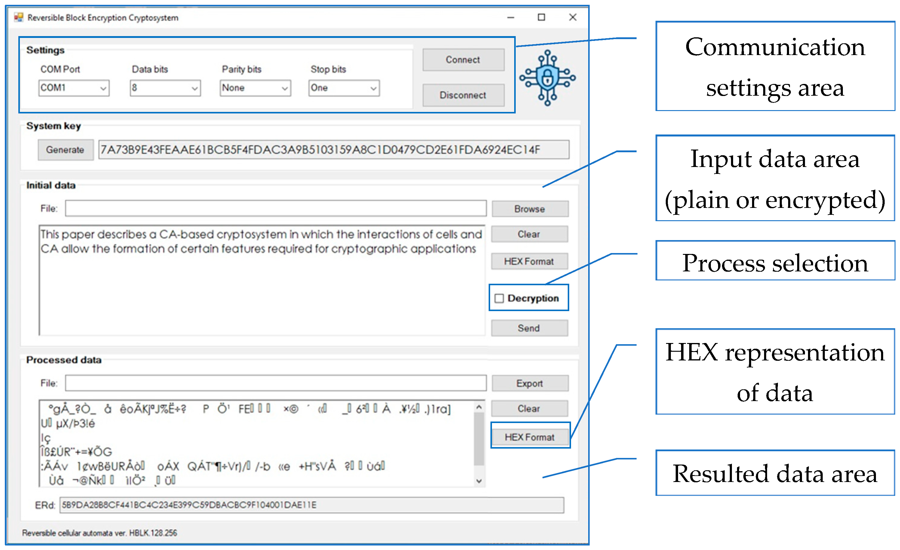
Task: Open the COM Port dropdown
Action: coord(103,88)
